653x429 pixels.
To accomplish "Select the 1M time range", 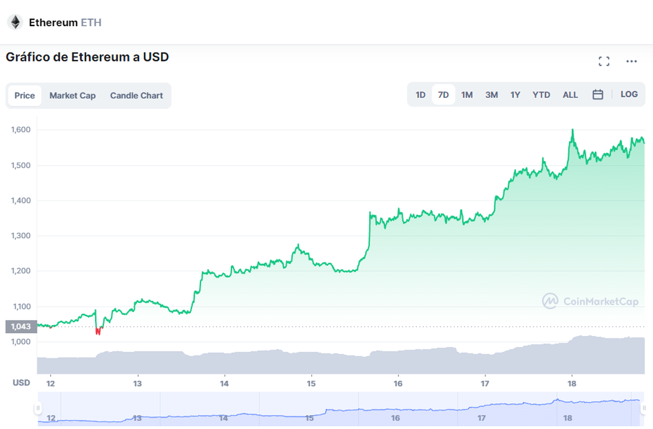I will [466, 94].
